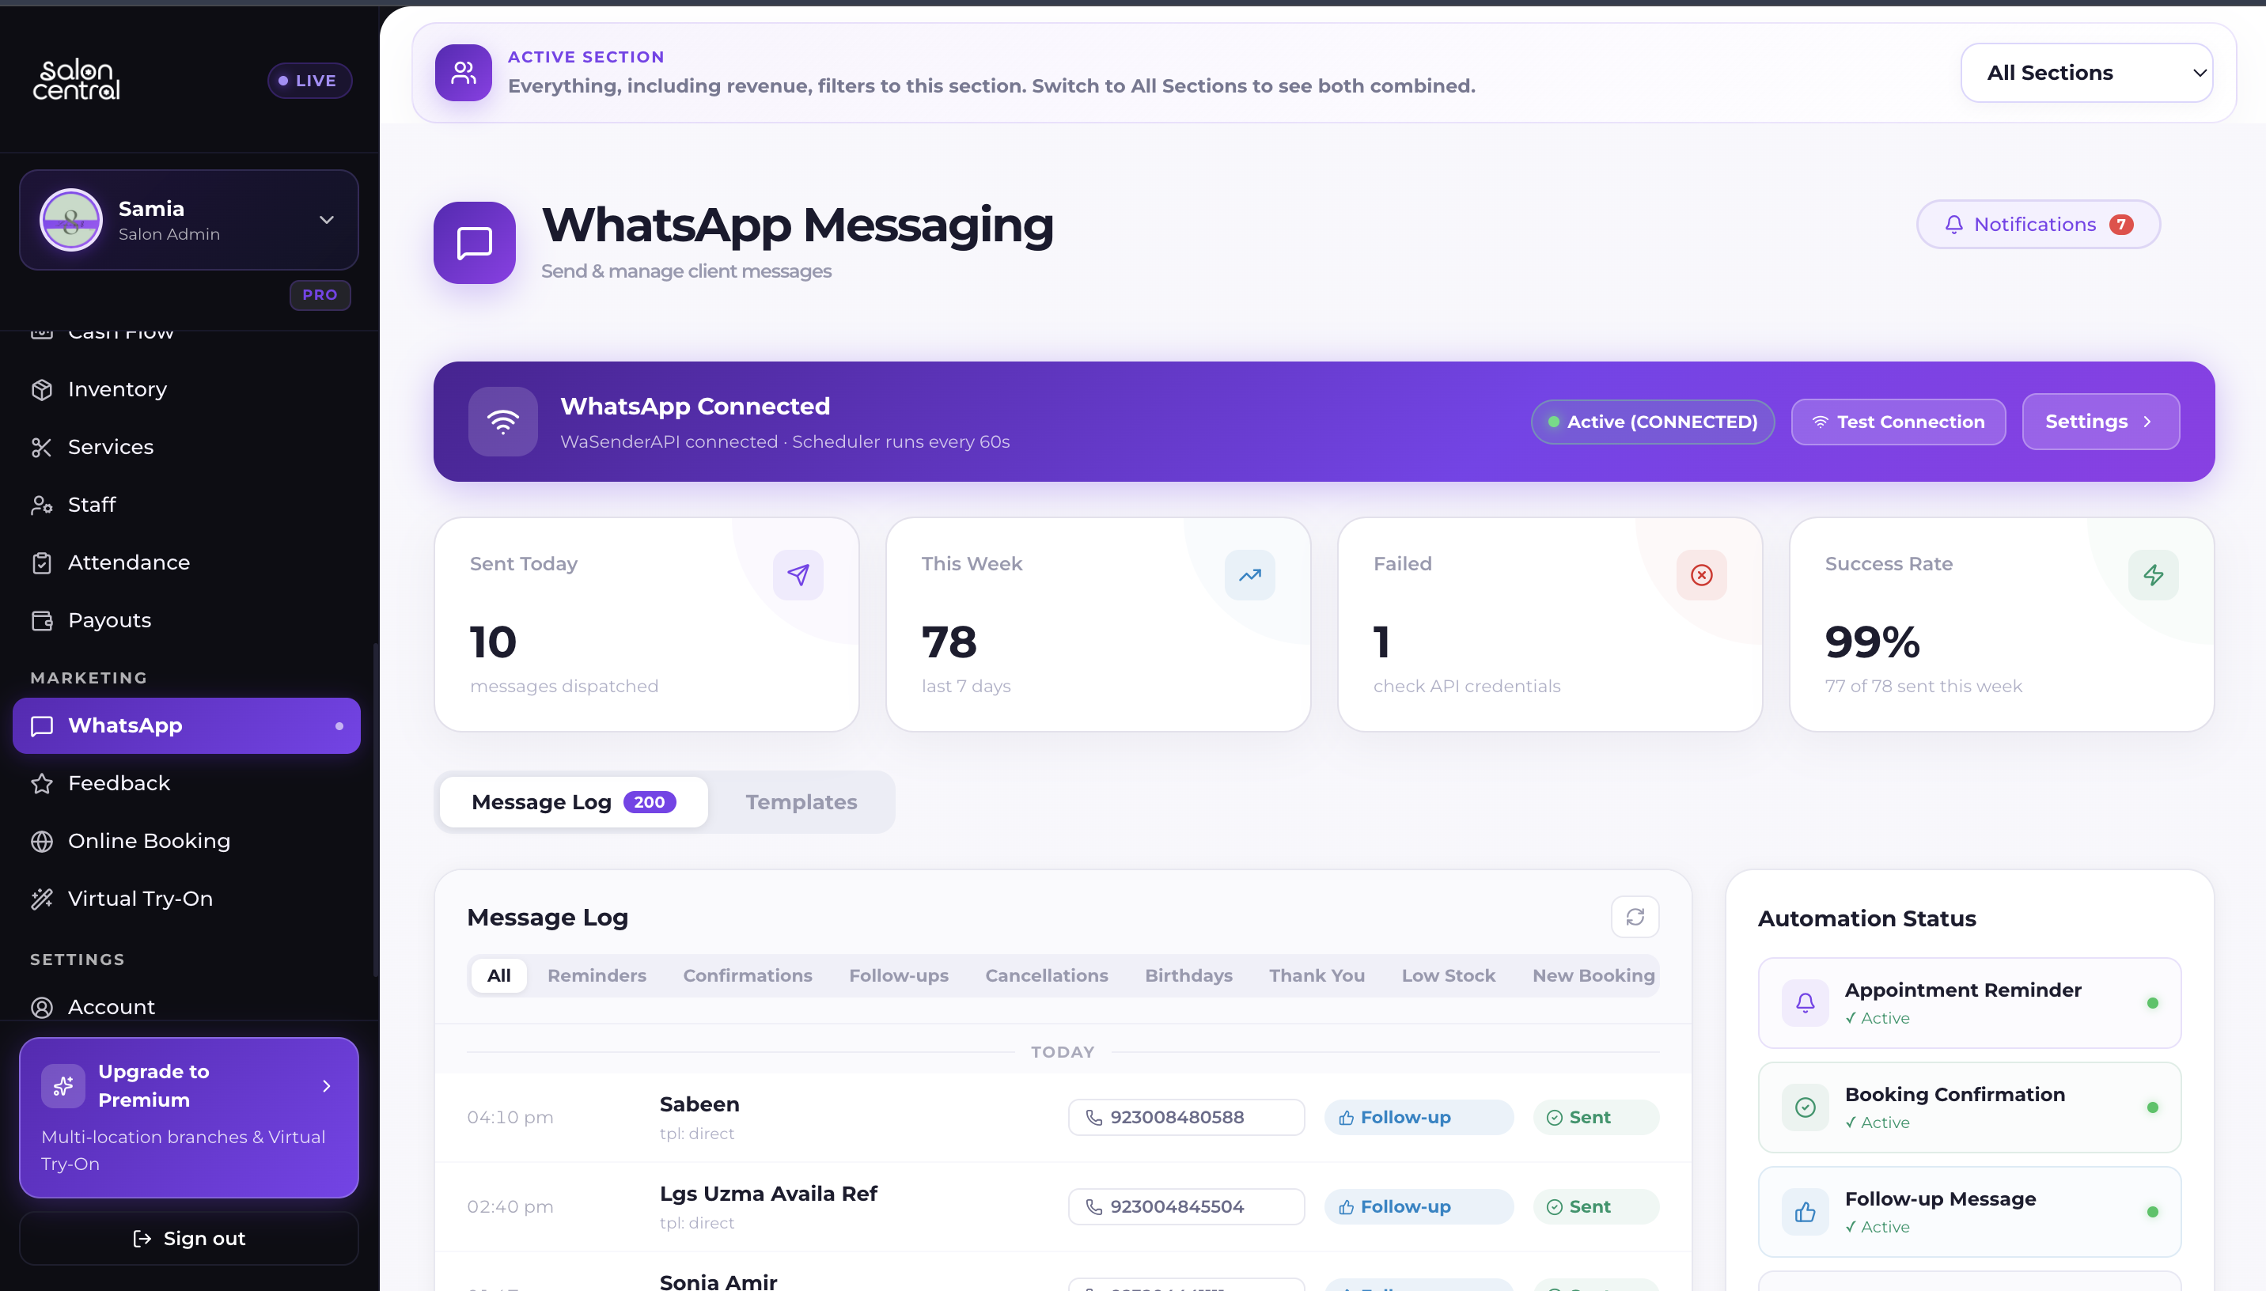Click the Failed error icon
Image resolution: width=2266 pixels, height=1291 pixels.
click(1701, 574)
